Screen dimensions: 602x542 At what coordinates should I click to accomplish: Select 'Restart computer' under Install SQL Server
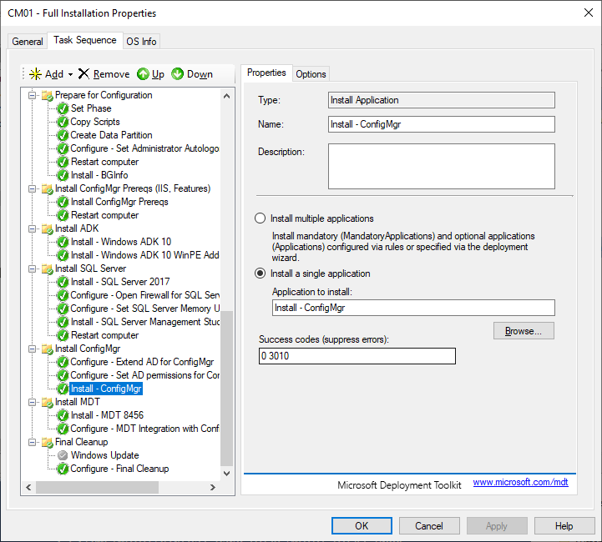[x=104, y=335]
